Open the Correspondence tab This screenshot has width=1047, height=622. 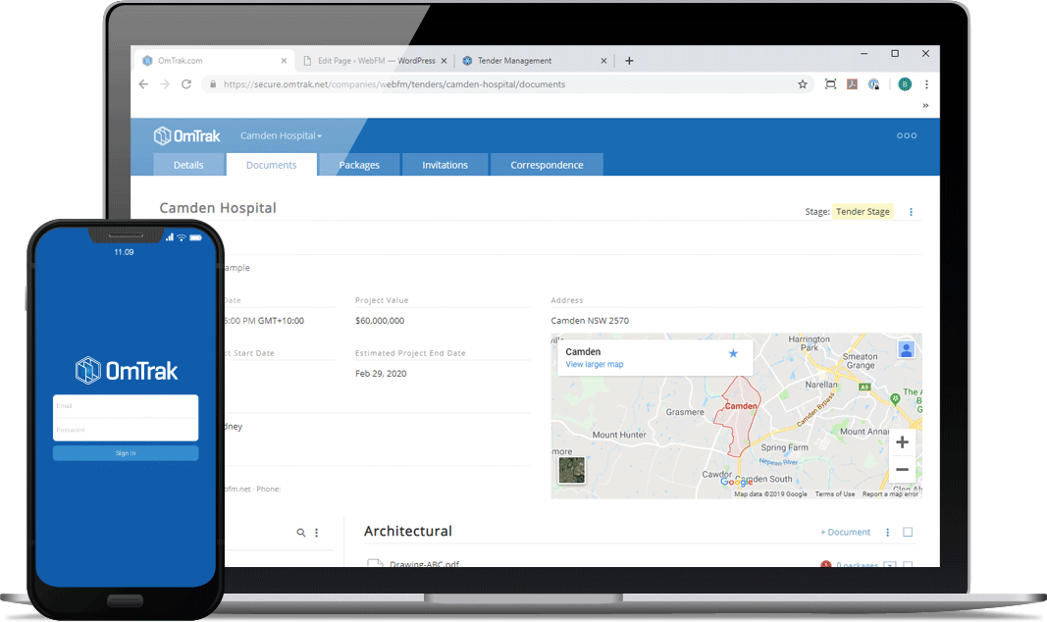[x=547, y=165]
